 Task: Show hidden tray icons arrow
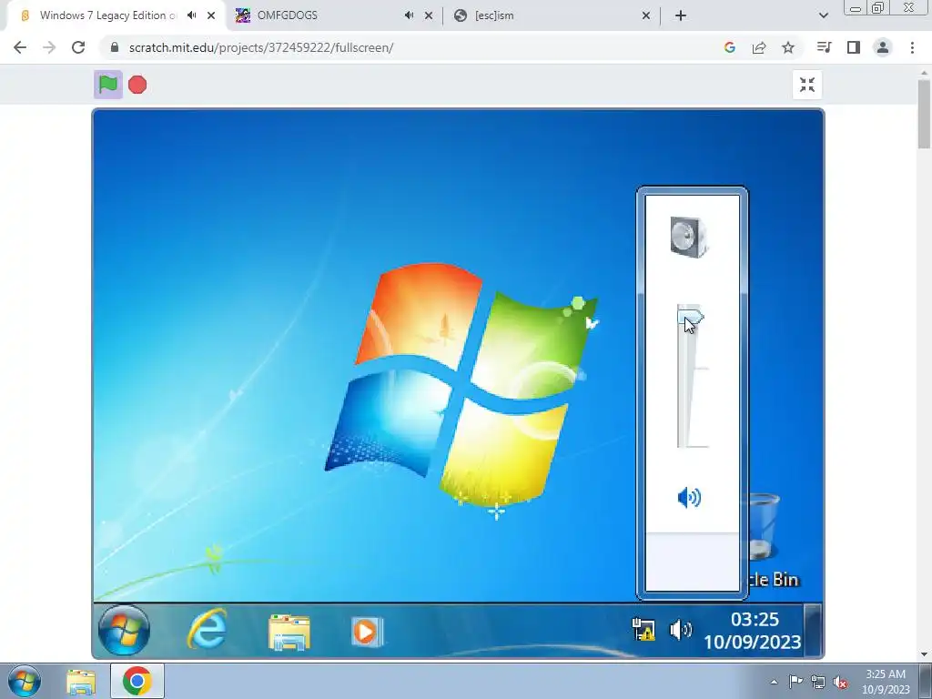tap(774, 682)
